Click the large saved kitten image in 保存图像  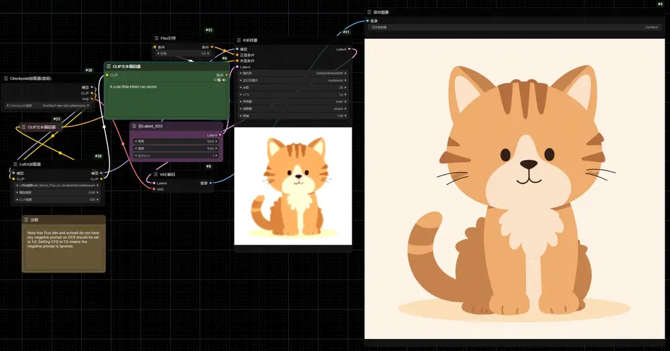(515, 189)
